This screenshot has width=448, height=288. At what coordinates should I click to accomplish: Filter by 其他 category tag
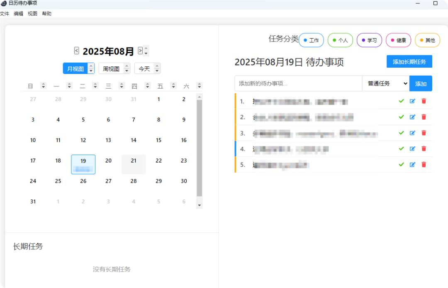(427, 40)
